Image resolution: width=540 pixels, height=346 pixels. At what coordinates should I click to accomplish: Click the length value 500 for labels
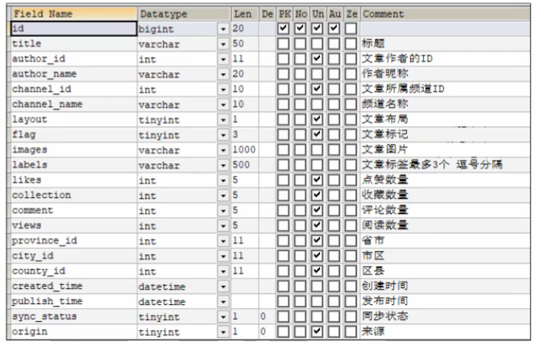(x=241, y=165)
